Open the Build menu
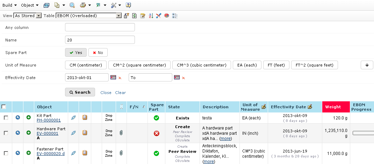The image size is (374, 164). (x=9, y=5)
